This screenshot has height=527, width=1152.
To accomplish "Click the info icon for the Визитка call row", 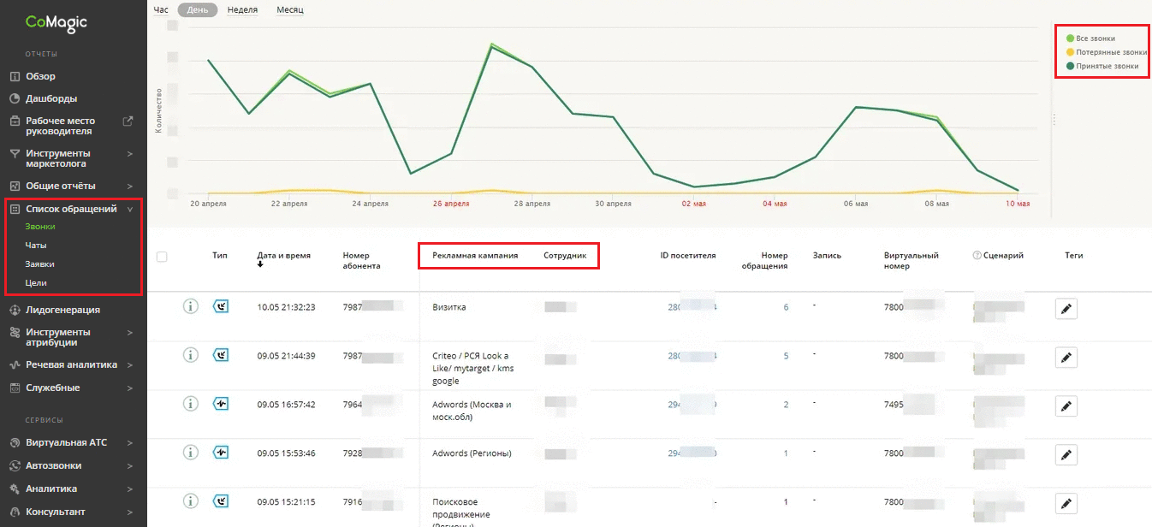I will click(191, 306).
